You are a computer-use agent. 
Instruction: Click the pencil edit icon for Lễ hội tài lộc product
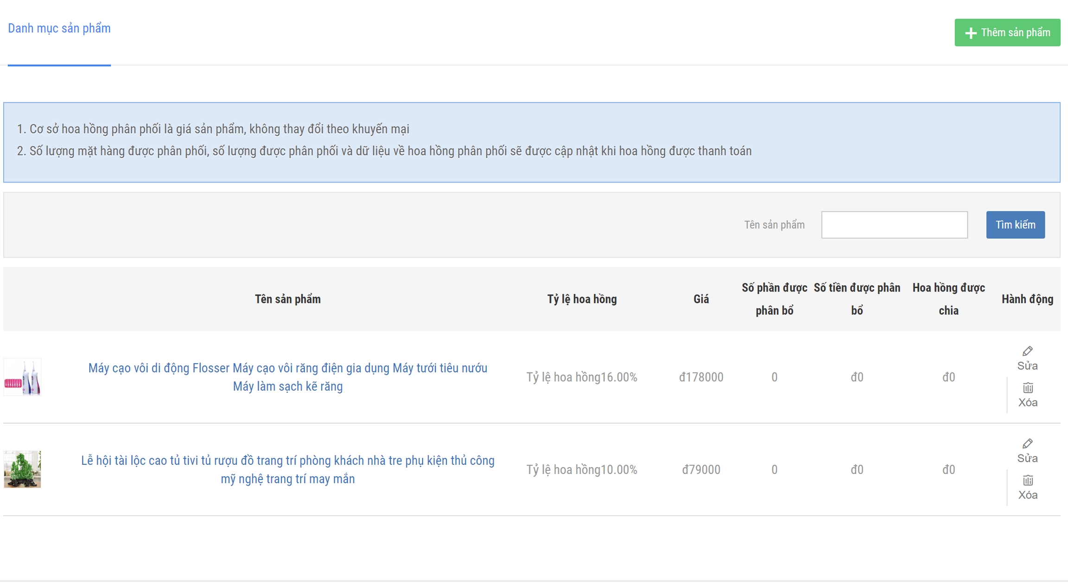click(1027, 443)
